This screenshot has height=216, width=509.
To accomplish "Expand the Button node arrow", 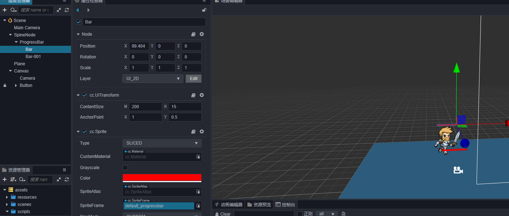I will [x=16, y=85].
